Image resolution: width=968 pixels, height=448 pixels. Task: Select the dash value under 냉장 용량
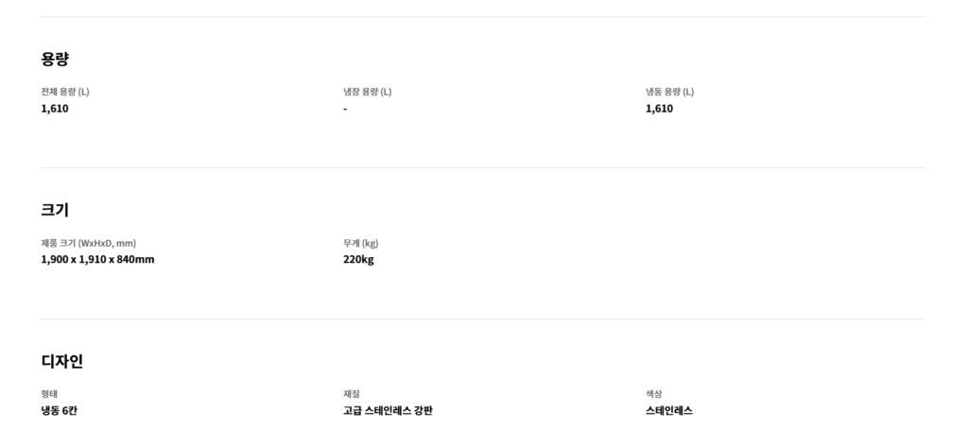345,109
